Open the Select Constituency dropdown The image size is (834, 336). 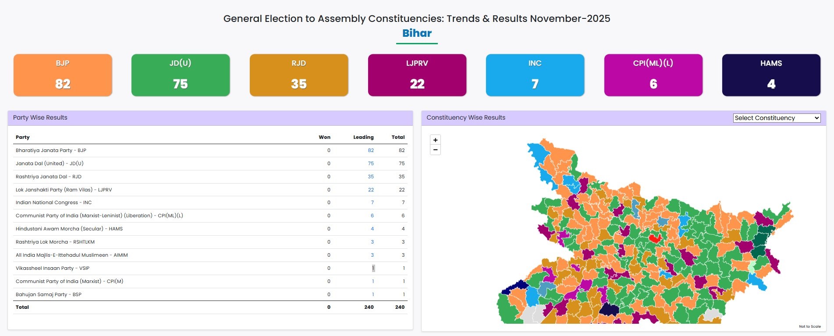pos(777,118)
